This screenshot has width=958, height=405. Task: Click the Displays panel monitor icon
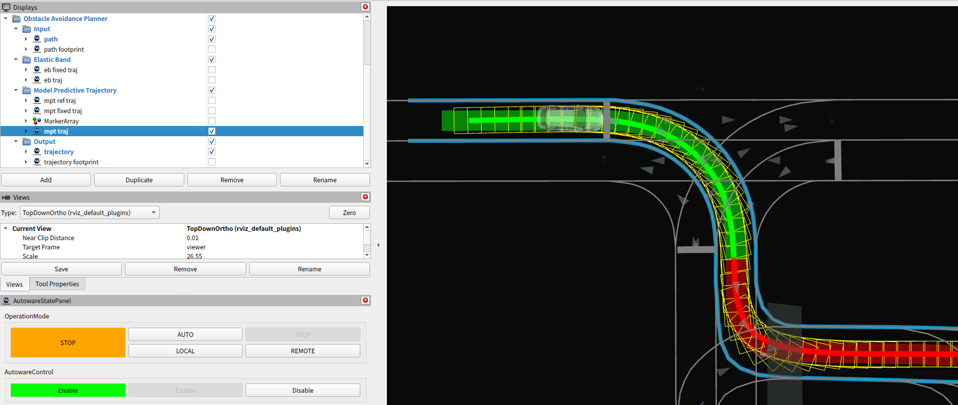tap(6, 7)
